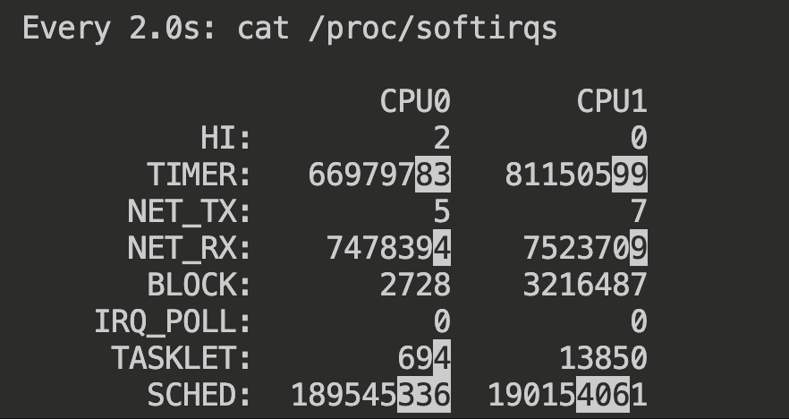Select the TIMER row label
The height and width of the screenshot is (419, 789).
pos(199,175)
